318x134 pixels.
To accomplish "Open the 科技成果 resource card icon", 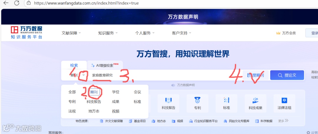I will click(x=255, y=100).
